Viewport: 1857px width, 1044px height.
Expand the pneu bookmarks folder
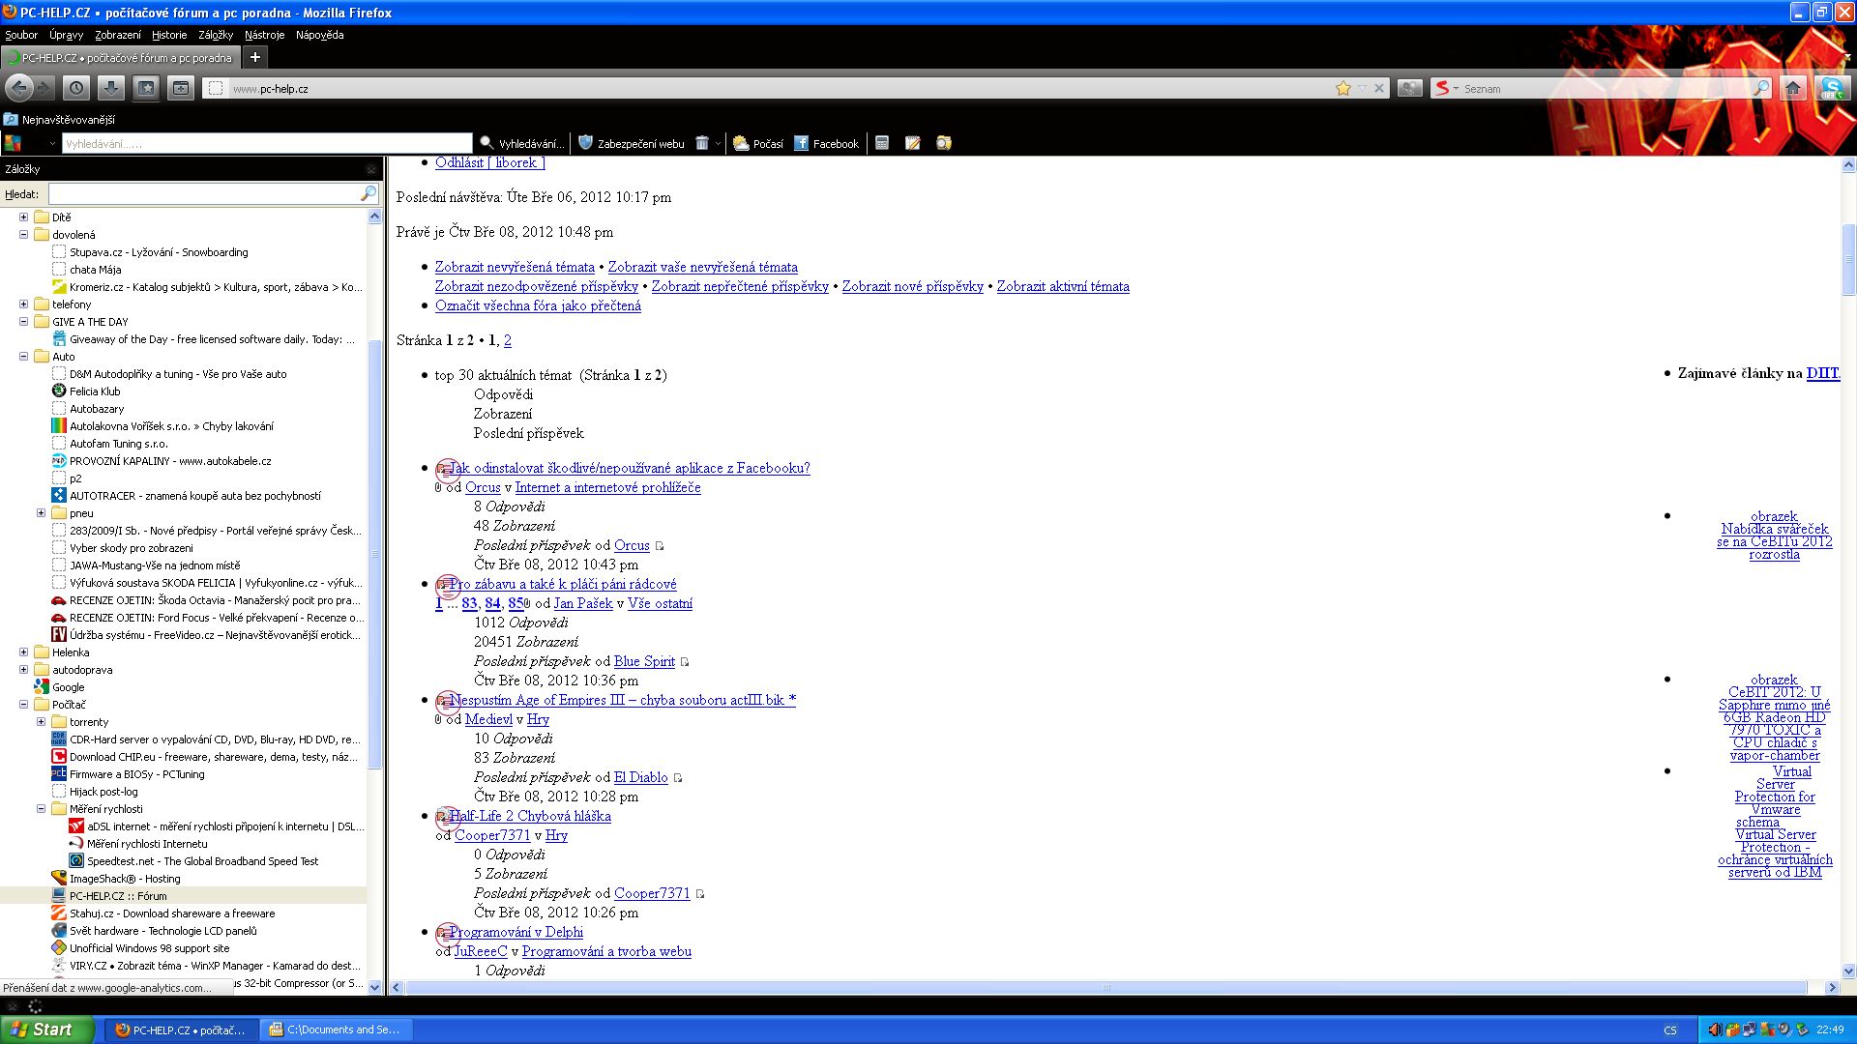(x=42, y=513)
